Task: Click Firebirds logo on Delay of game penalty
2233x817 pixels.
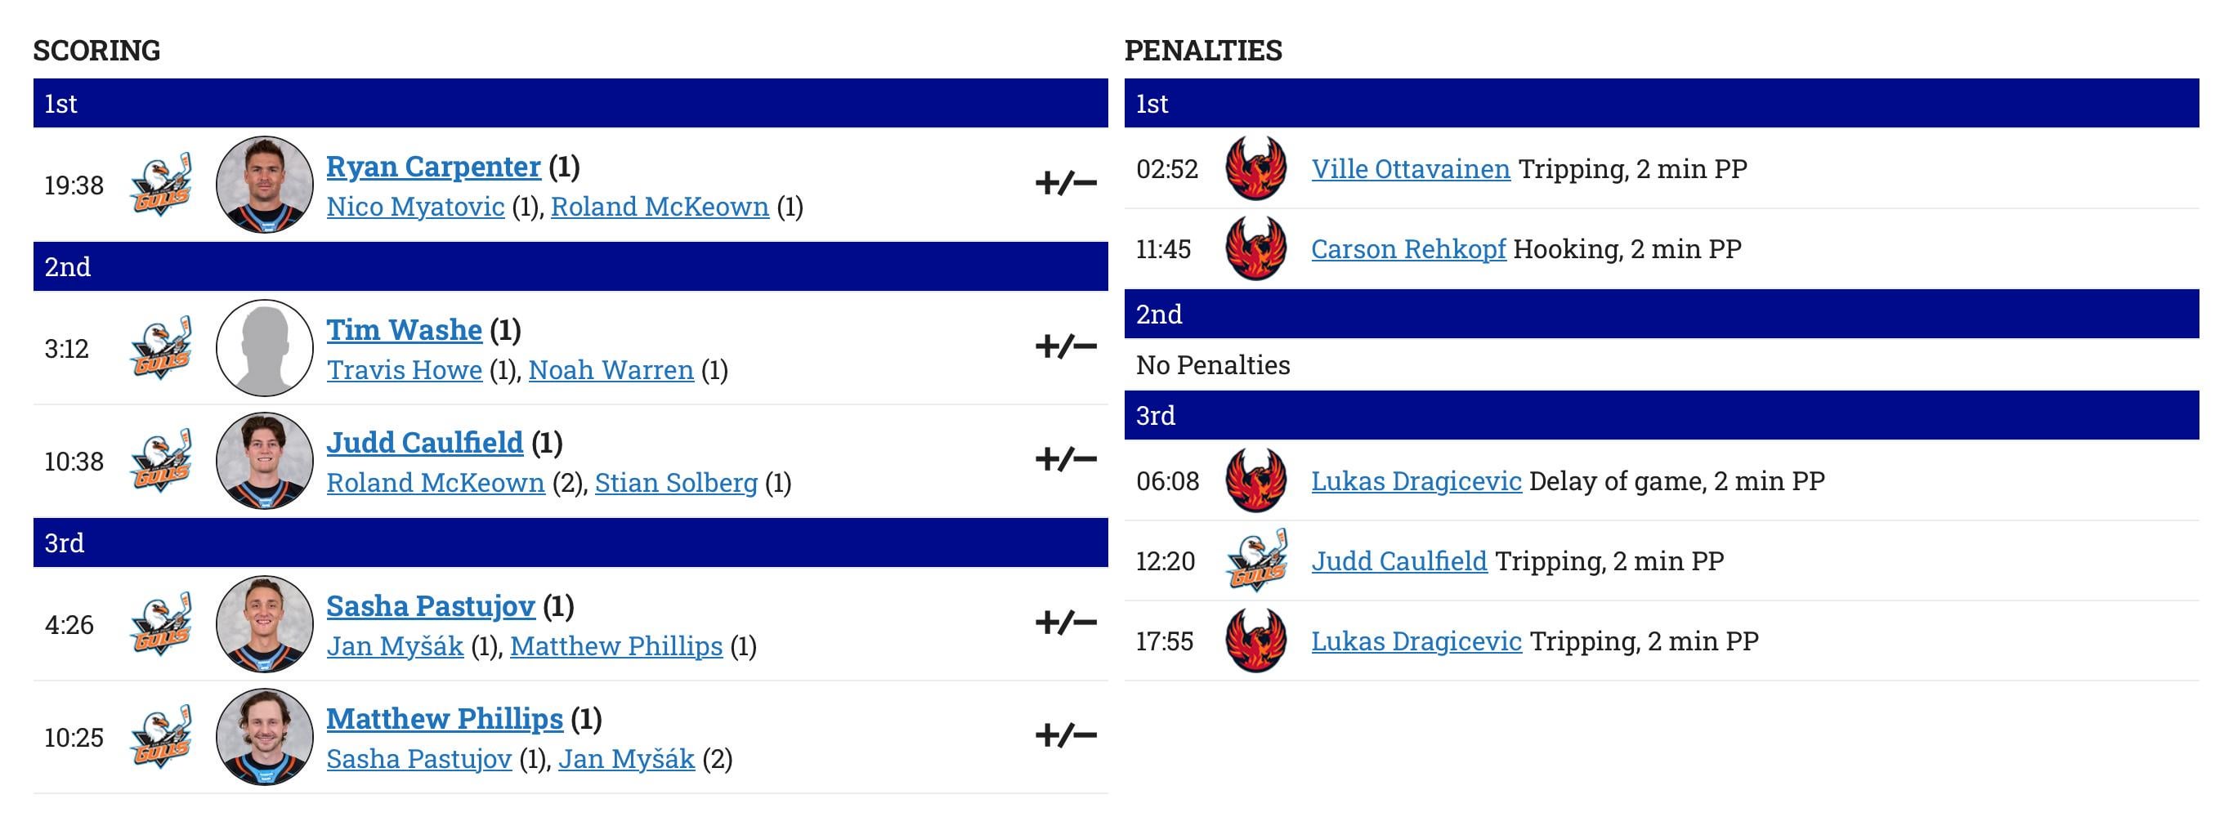Action: pos(1255,481)
